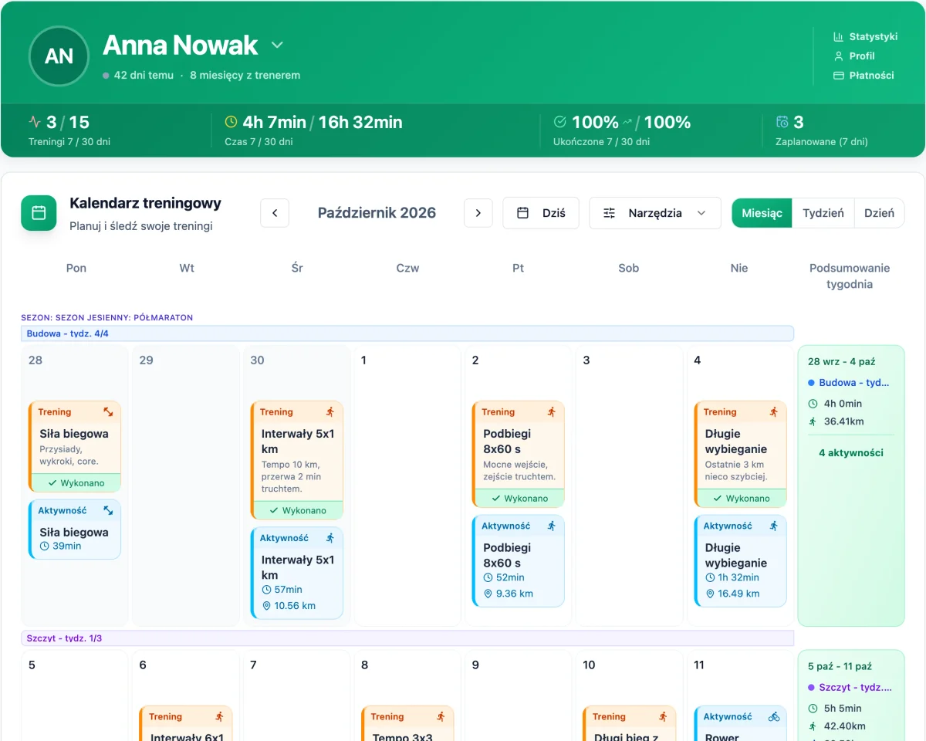Jump to today with the Dziś button

pyautogui.click(x=541, y=213)
